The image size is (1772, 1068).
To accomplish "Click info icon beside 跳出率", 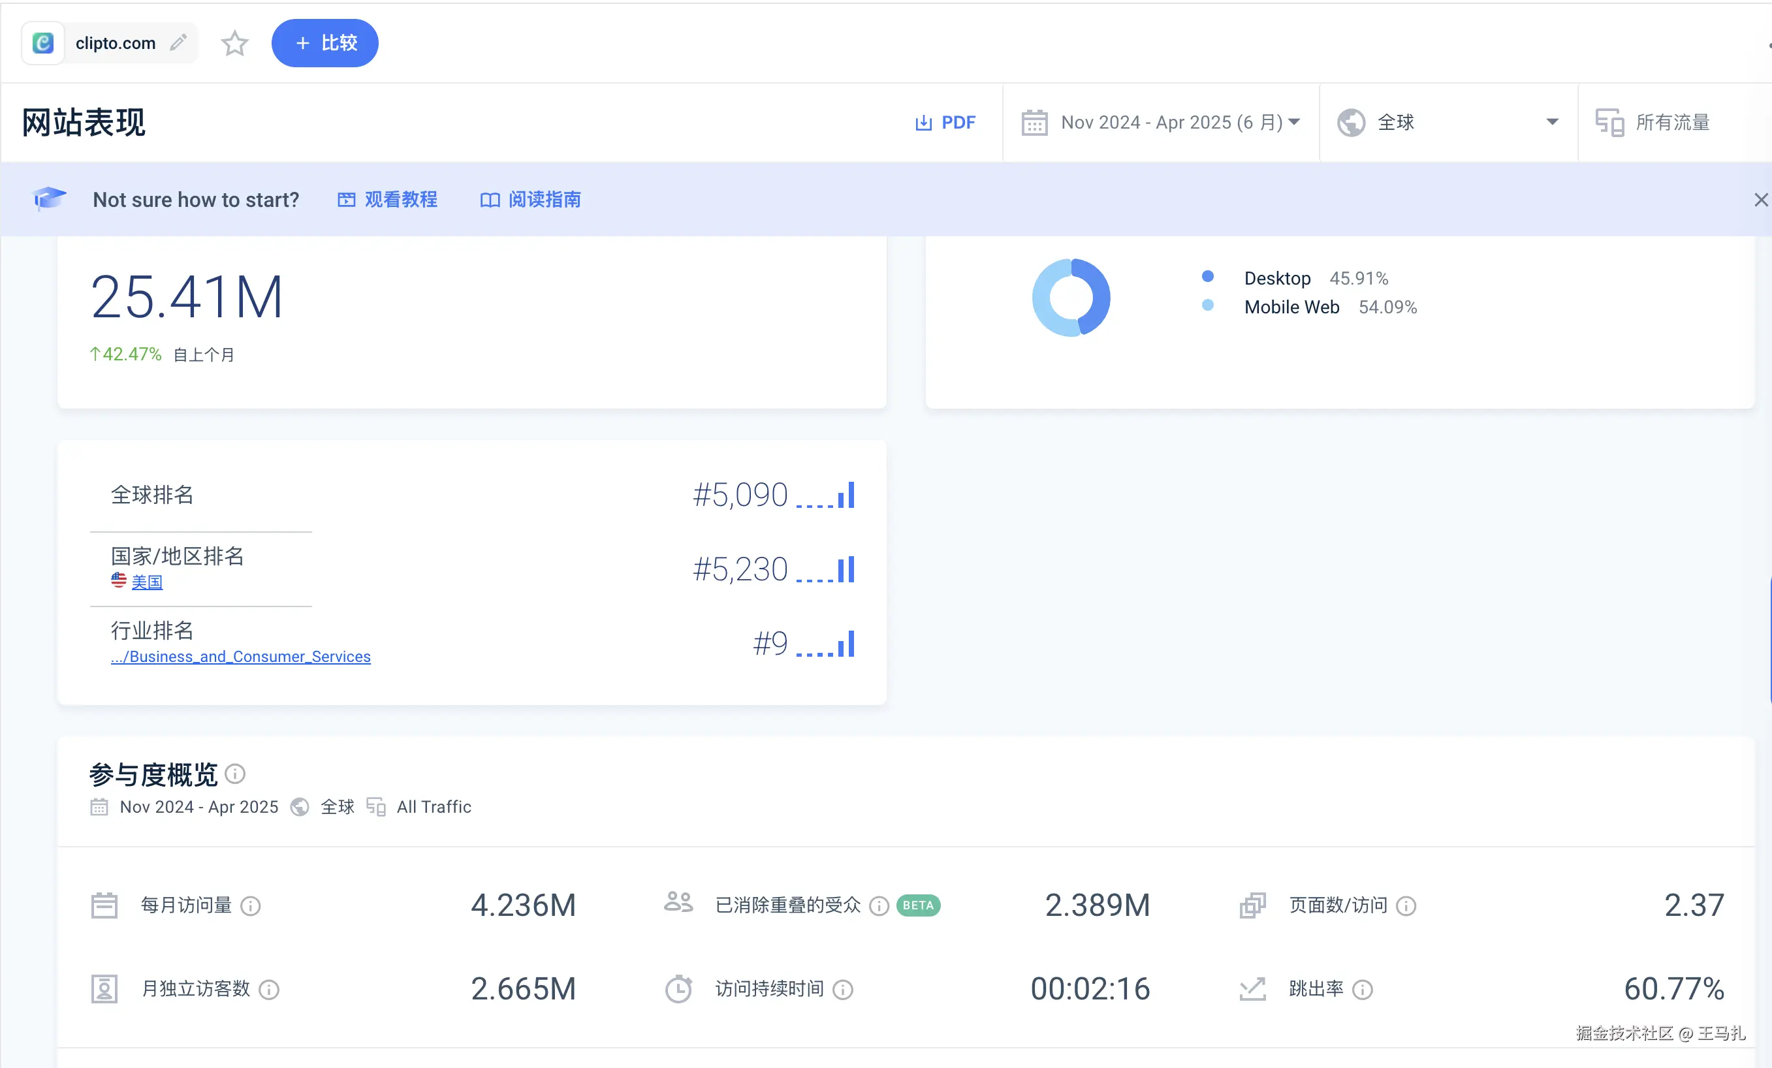I will point(1363,990).
